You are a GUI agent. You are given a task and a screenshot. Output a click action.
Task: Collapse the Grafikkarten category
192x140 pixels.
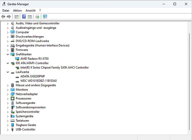8,54
